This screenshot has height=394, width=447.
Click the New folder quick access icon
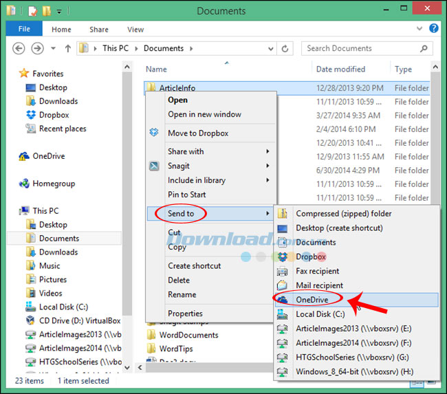(47, 11)
